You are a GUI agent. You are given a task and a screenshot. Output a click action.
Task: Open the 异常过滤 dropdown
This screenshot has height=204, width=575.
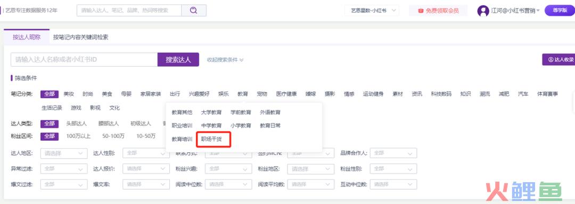click(x=64, y=169)
